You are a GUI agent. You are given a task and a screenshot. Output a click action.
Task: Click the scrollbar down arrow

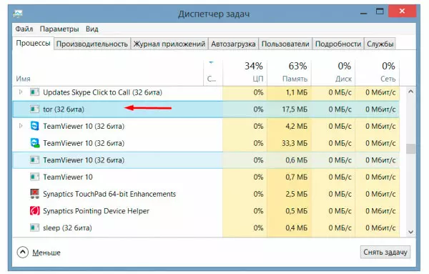coord(410,232)
